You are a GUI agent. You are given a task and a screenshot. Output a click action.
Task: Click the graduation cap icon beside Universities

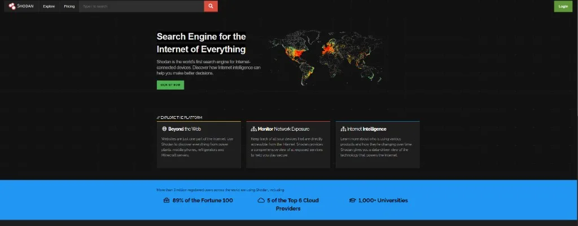coord(352,201)
